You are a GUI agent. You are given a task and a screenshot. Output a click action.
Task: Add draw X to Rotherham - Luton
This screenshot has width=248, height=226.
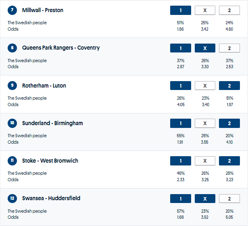click(205, 86)
